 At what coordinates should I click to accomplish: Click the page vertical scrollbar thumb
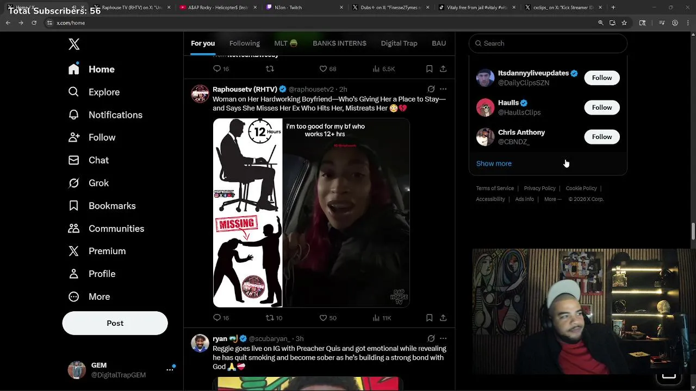pyautogui.click(x=693, y=231)
